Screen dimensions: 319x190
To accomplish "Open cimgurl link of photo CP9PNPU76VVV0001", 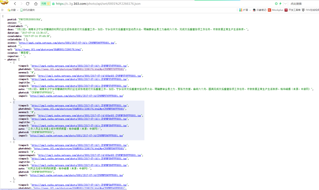I will 79,79.
